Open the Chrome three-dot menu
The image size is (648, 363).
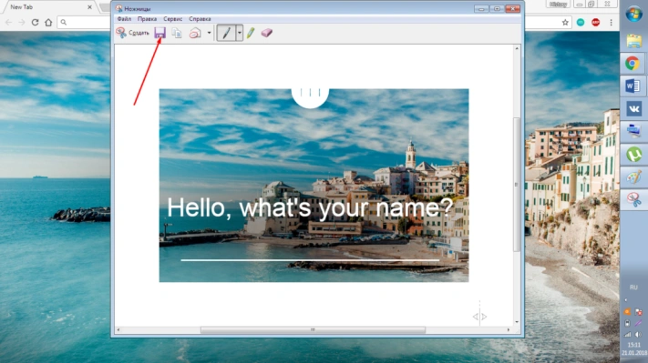[x=612, y=22]
